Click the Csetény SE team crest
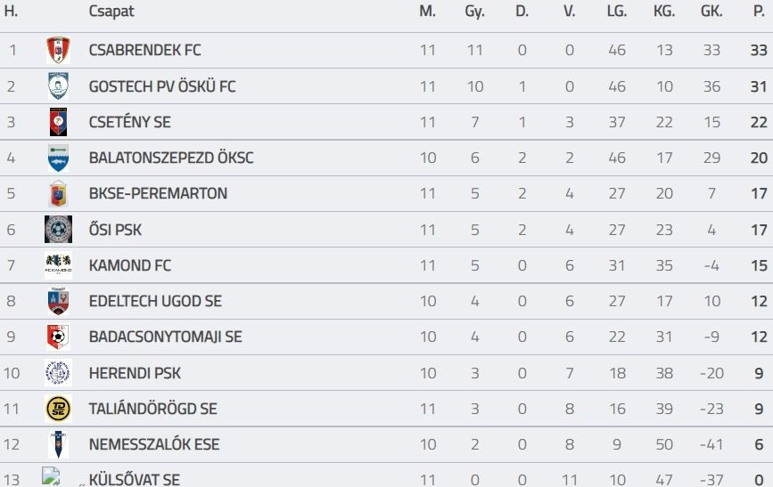Screen dimensions: 773x487 (x=58, y=122)
